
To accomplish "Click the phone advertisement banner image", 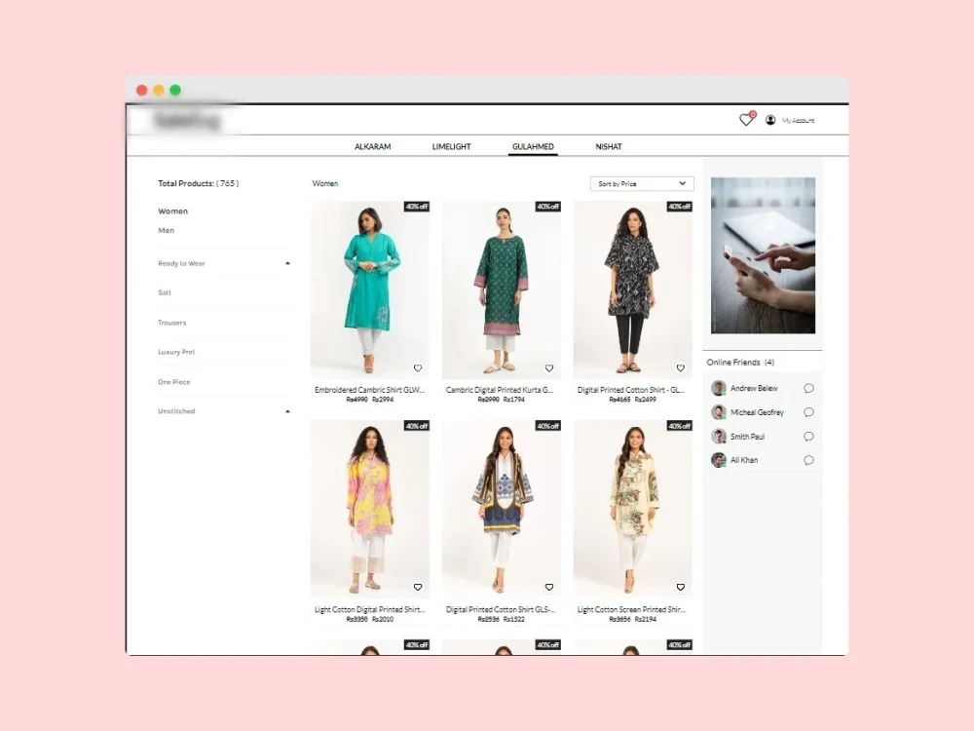I will [763, 255].
